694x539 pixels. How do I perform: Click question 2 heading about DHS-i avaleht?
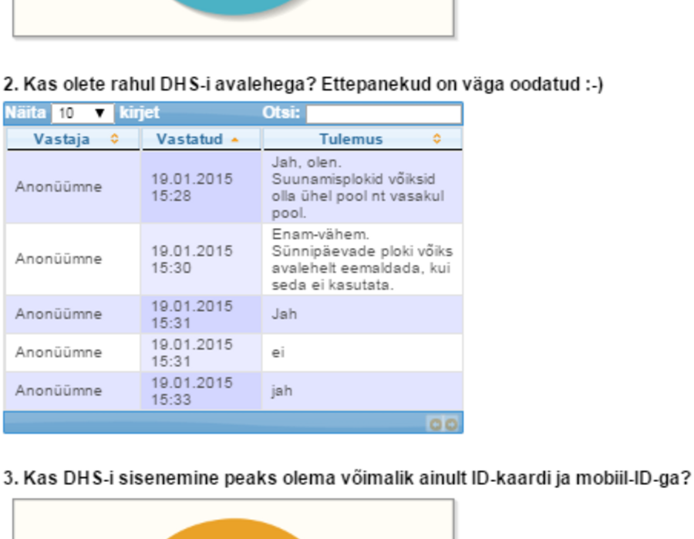click(x=303, y=84)
